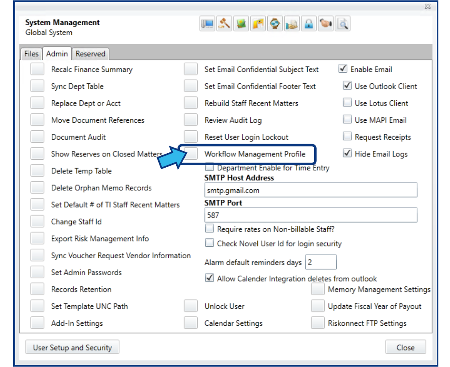The width and height of the screenshot is (450, 367).
Task: Close window with the X icon
Action: 428,6
